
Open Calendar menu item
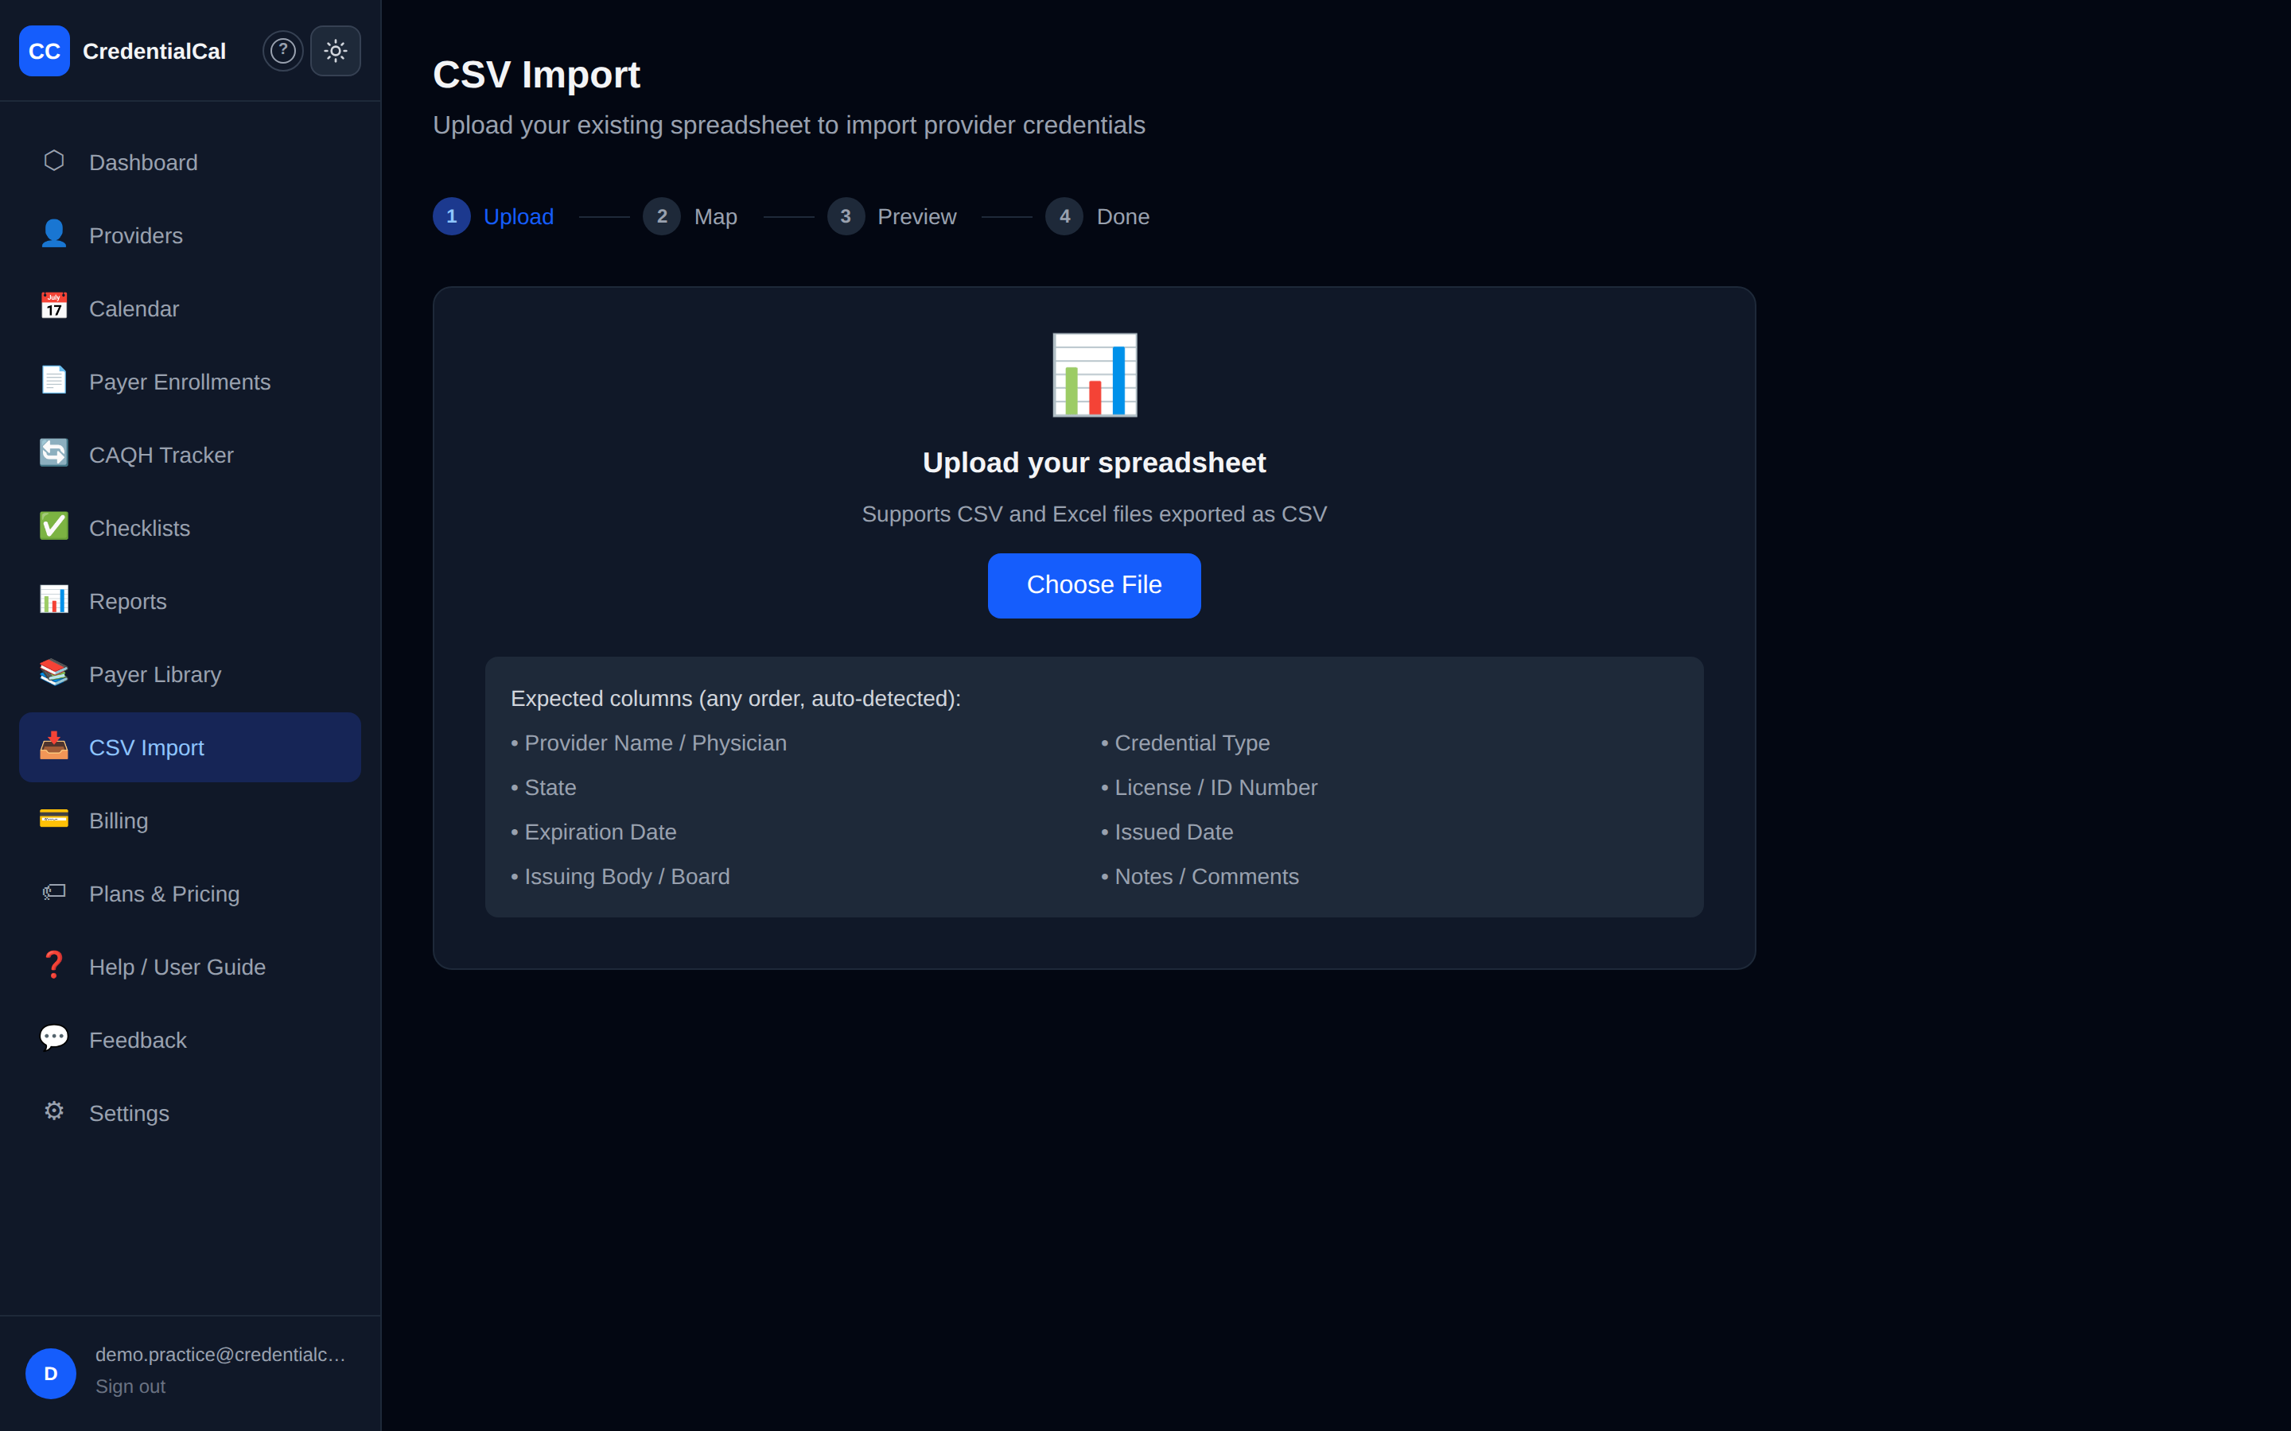point(190,308)
